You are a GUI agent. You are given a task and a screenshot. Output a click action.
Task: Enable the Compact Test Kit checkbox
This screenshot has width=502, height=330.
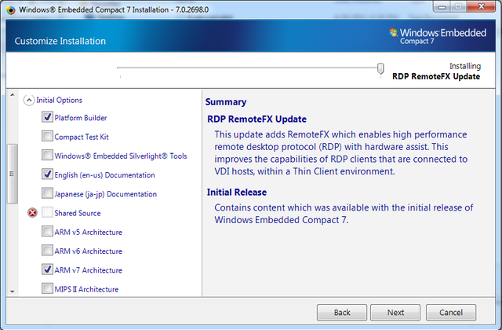point(47,136)
